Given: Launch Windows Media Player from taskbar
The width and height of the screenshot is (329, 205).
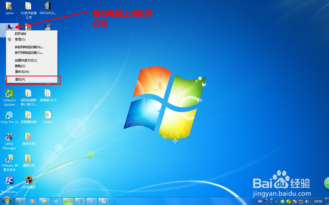Looking at the screenshot, I should (x=33, y=201).
